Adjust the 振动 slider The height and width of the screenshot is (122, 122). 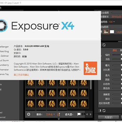117,99
